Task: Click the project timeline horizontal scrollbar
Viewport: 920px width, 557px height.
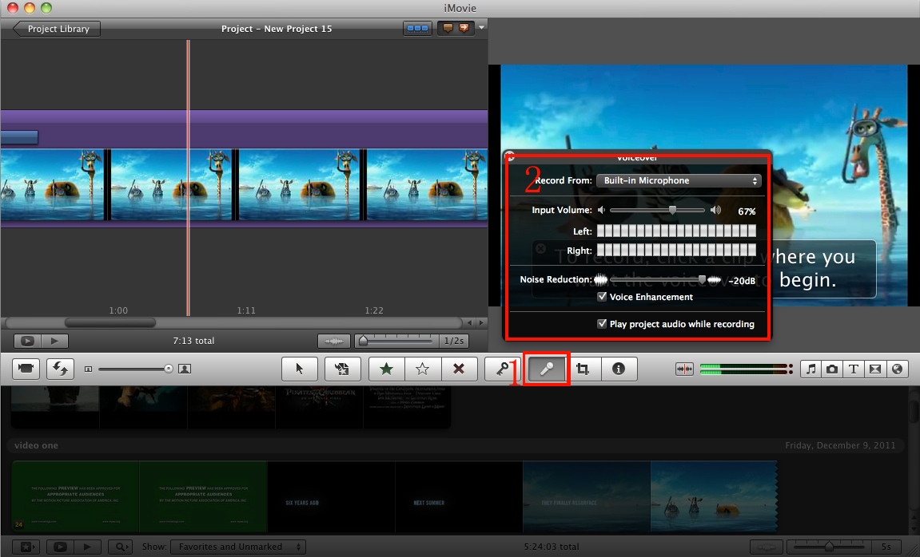Action: coord(110,322)
